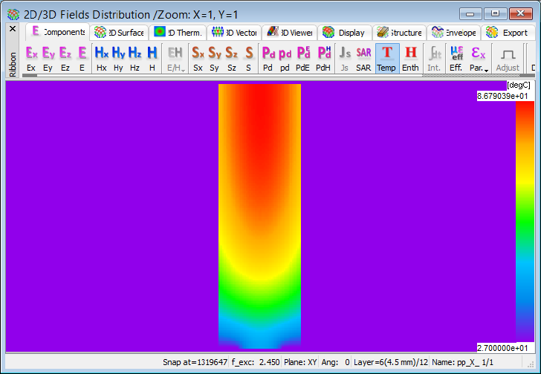This screenshot has height=374, width=541.
Task: Click the Eff. effective parameters icon
Action: click(x=456, y=58)
